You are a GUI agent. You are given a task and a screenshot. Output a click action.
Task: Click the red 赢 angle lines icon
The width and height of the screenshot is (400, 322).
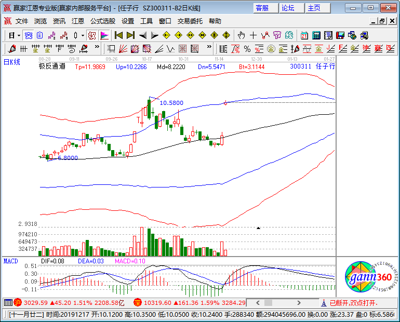(x=378, y=49)
